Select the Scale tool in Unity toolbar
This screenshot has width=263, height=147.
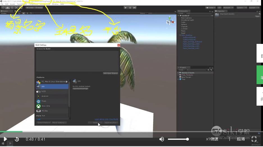click(16, 8)
